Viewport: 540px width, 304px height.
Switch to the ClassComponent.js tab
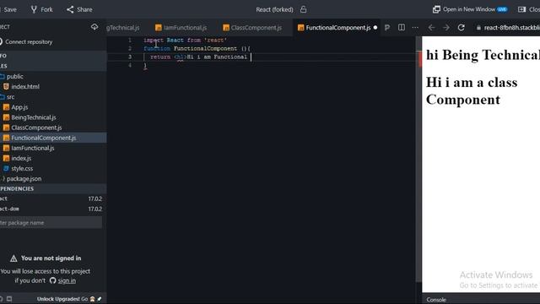coord(252,28)
